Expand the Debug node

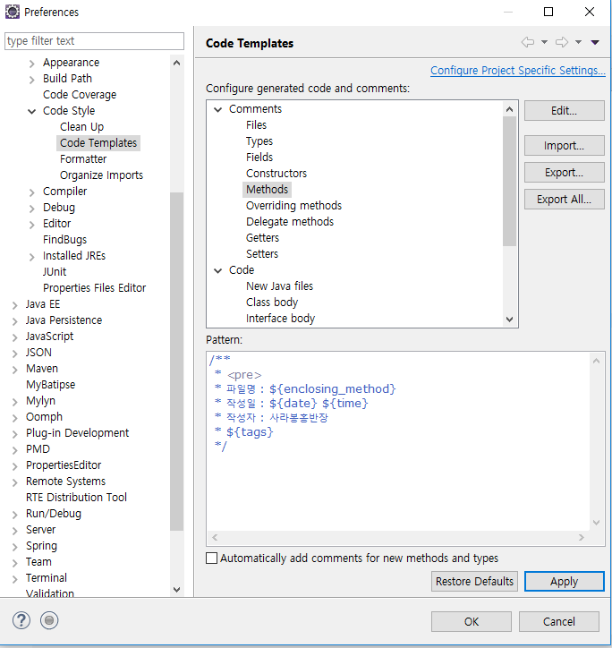point(32,209)
